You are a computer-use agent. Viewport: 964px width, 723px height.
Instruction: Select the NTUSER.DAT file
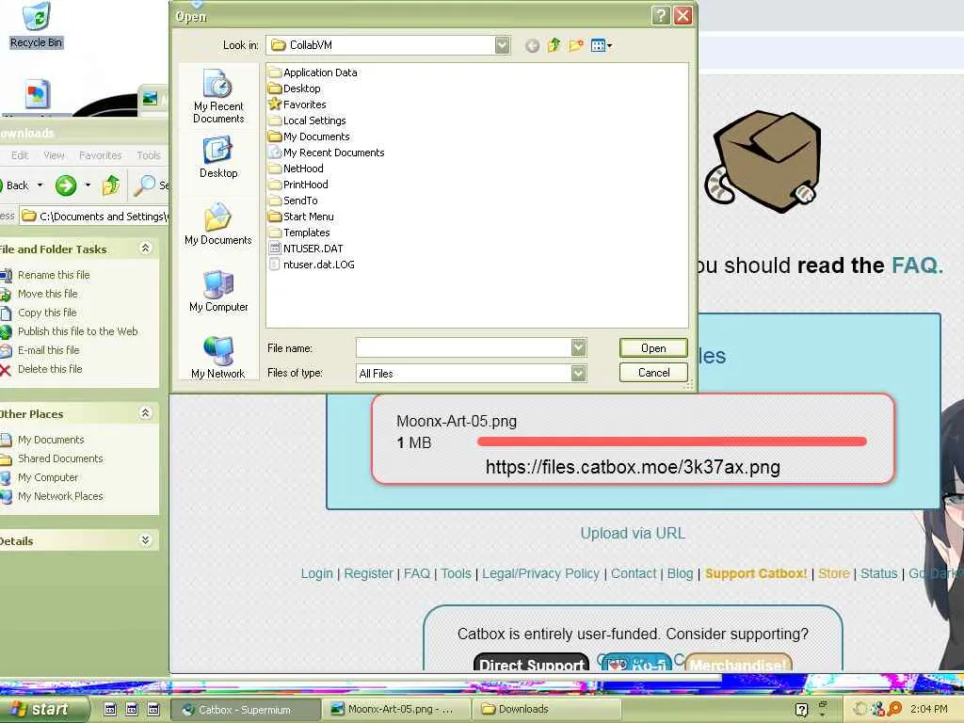click(306, 249)
